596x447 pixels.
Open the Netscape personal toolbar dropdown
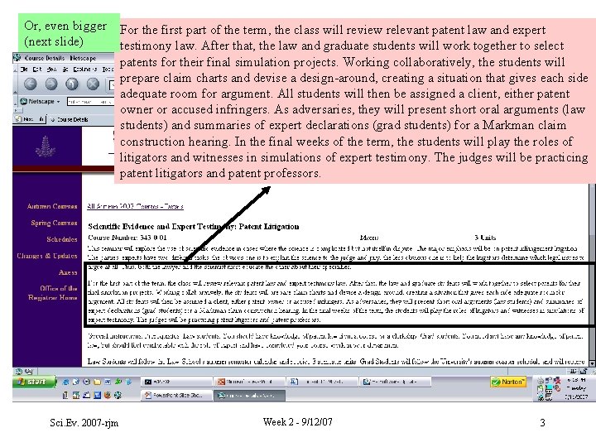[x=41, y=102]
